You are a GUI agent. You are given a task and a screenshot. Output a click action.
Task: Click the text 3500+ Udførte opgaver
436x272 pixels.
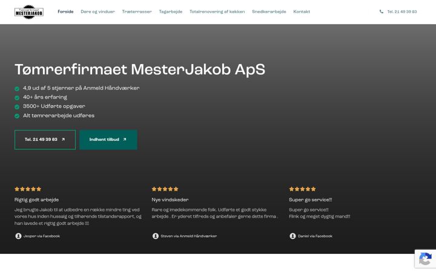click(x=54, y=106)
